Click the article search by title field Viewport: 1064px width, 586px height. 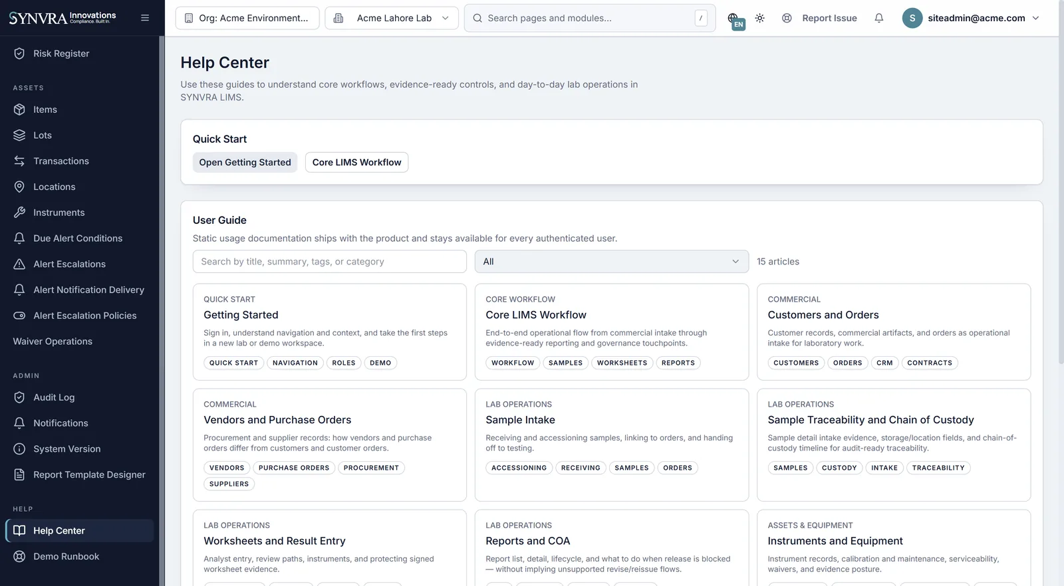click(330, 262)
